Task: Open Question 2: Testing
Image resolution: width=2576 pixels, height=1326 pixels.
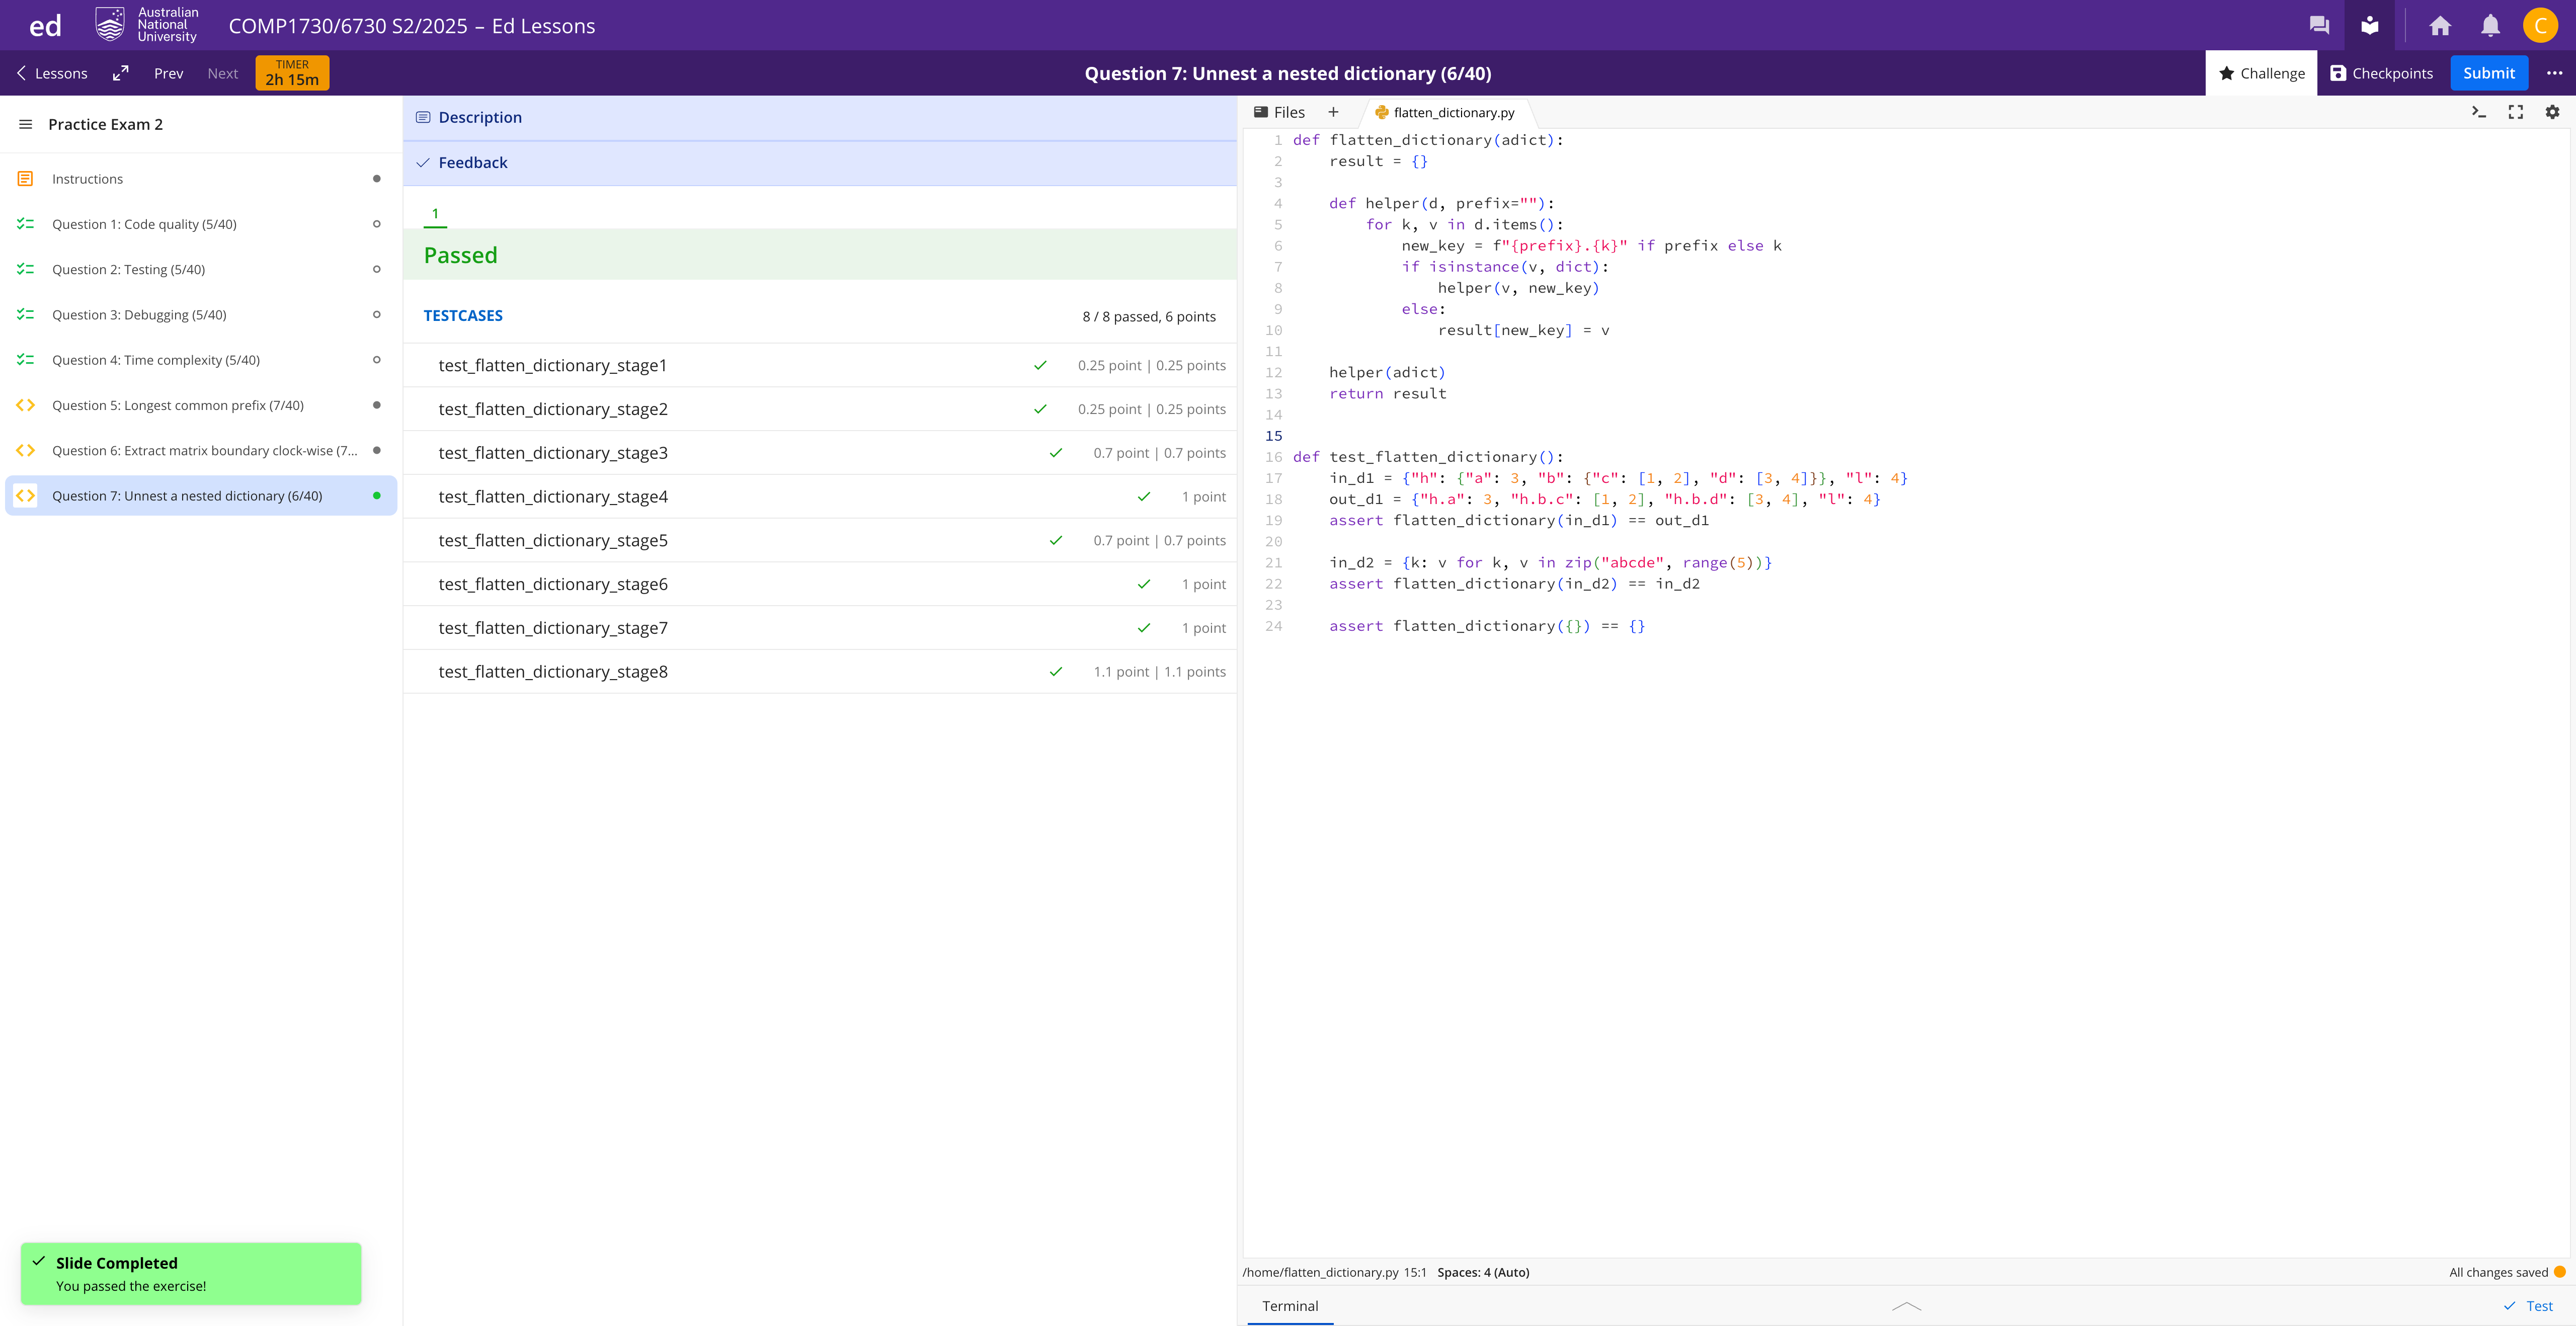Action: (201, 269)
